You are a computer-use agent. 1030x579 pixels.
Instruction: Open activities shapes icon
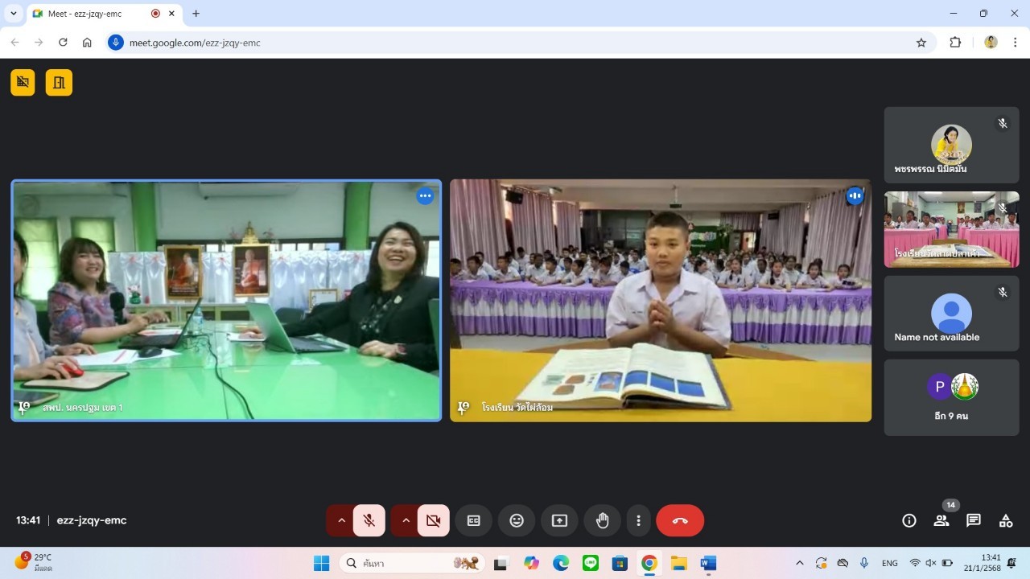click(1006, 520)
